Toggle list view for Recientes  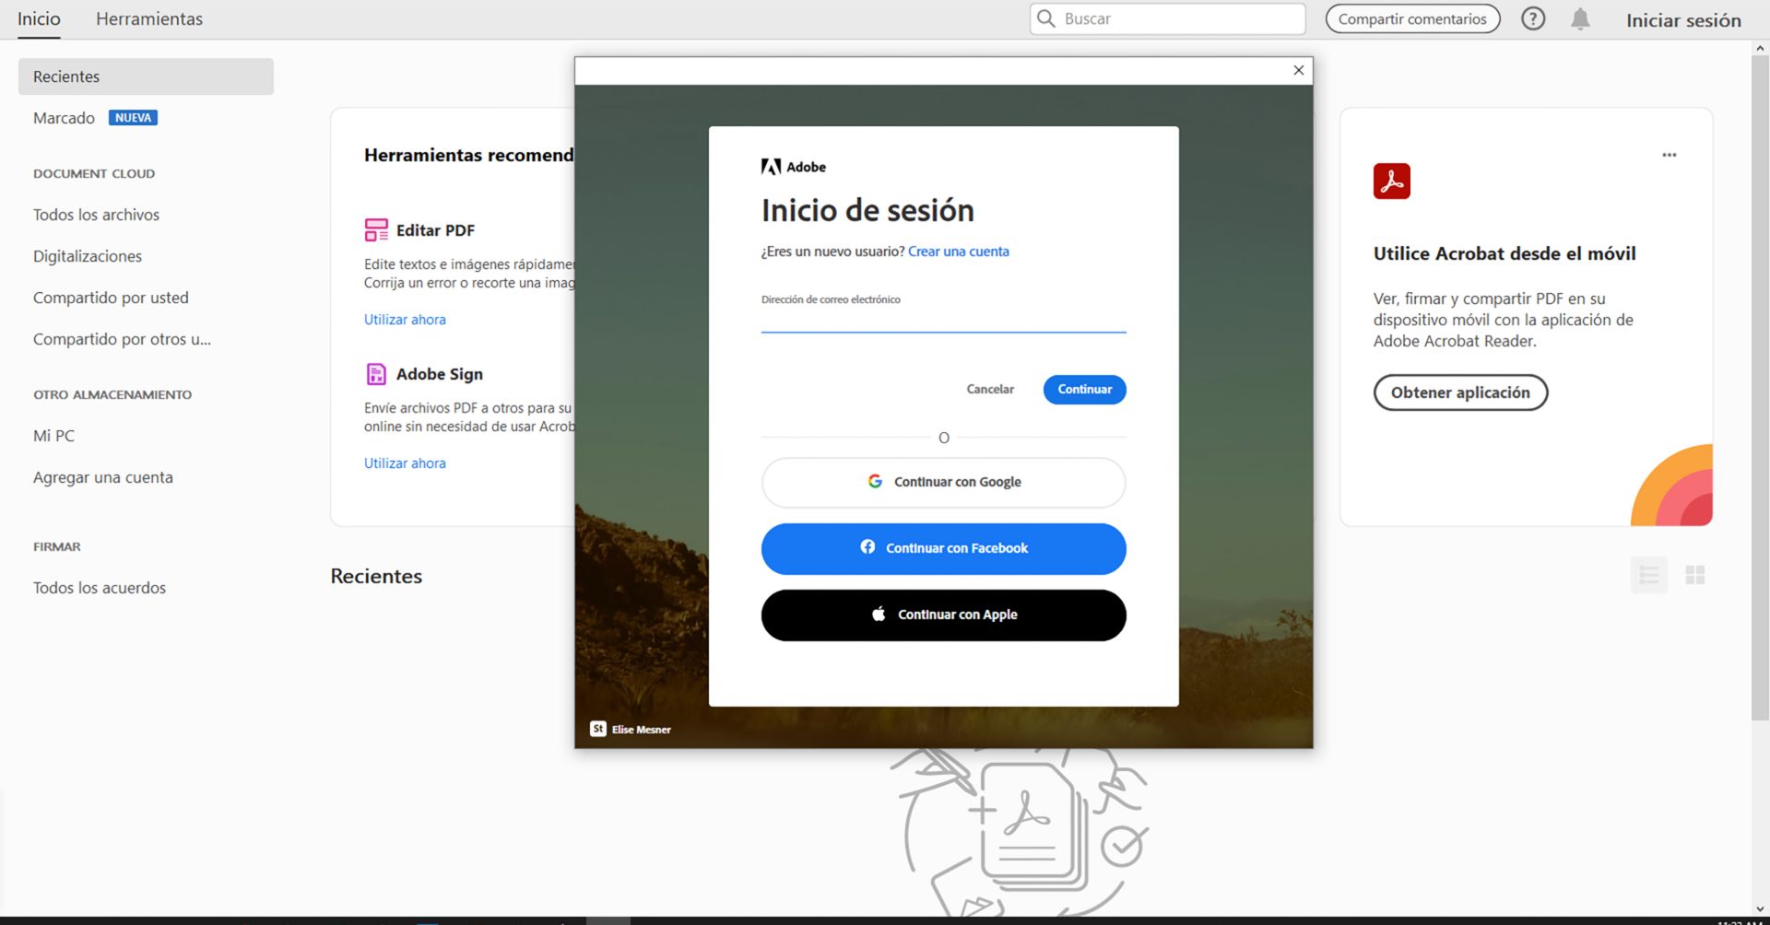point(1649,574)
